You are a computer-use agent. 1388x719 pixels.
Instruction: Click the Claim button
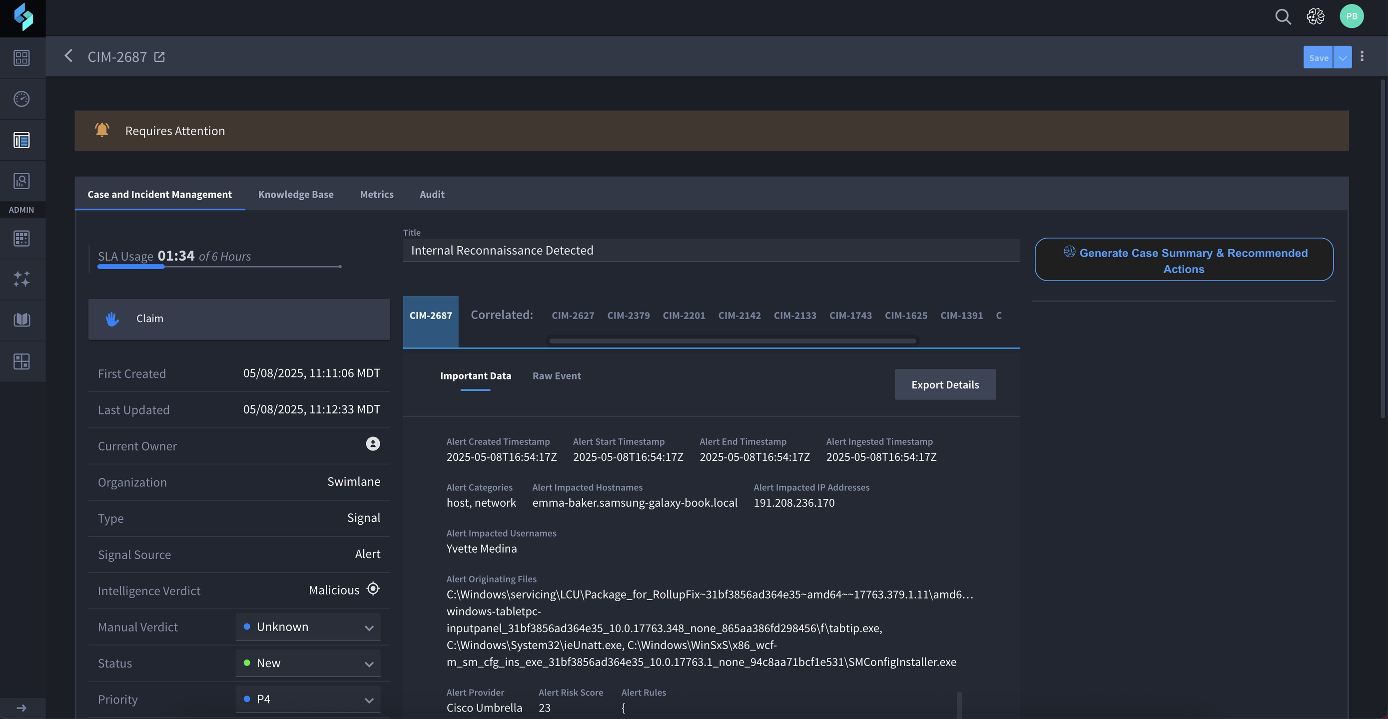pos(239,319)
